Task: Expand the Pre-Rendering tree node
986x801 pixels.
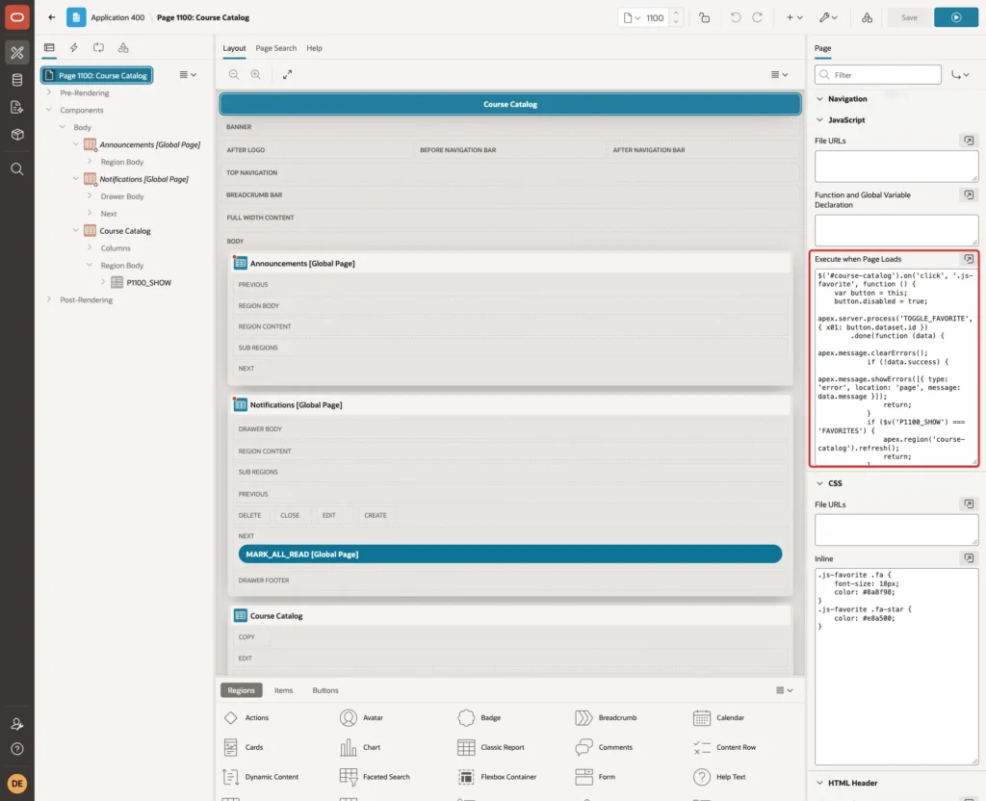Action: [x=48, y=92]
